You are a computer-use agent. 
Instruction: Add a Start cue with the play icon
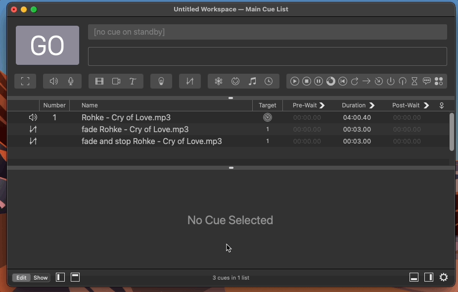coord(294,81)
